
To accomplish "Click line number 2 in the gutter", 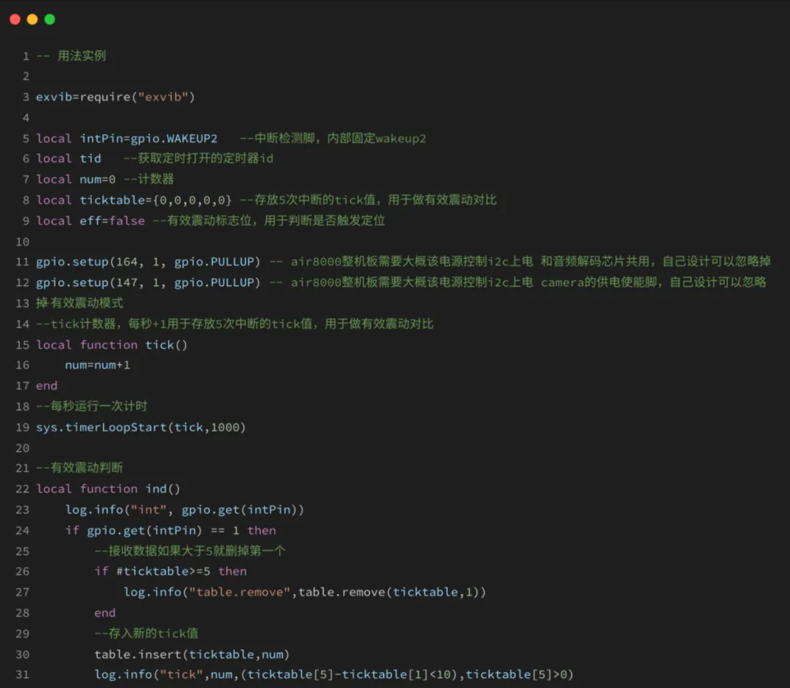I will (x=26, y=77).
